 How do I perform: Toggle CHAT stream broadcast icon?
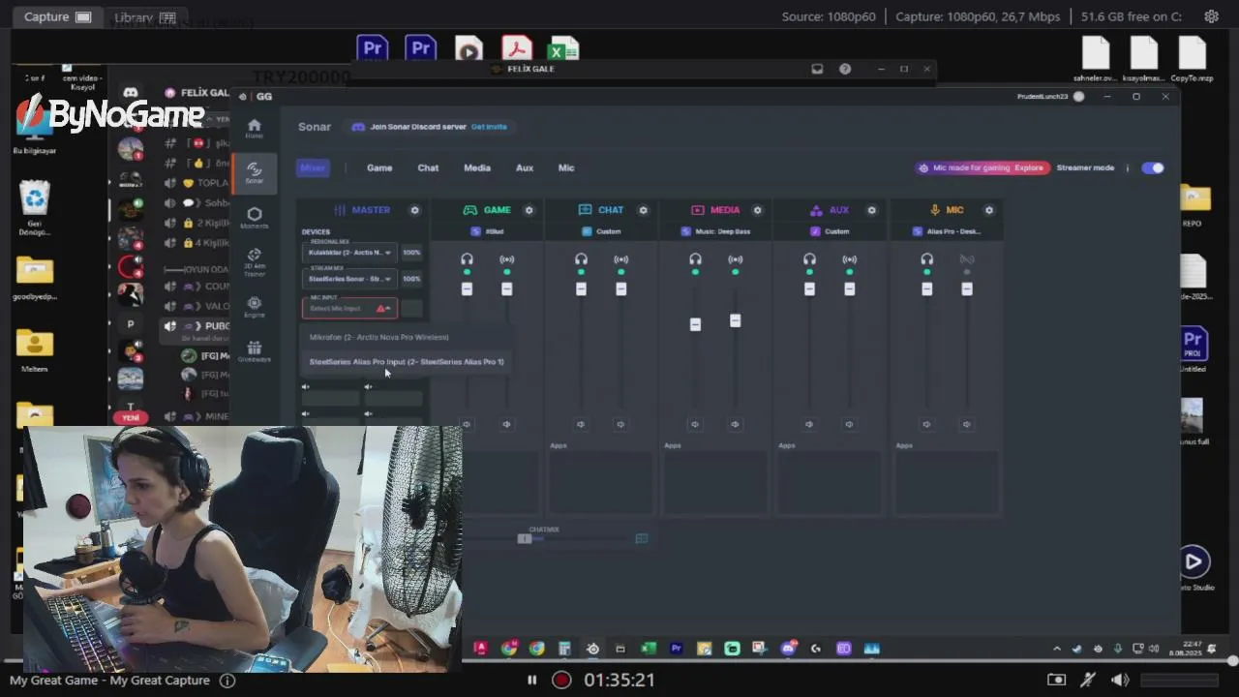pos(620,258)
